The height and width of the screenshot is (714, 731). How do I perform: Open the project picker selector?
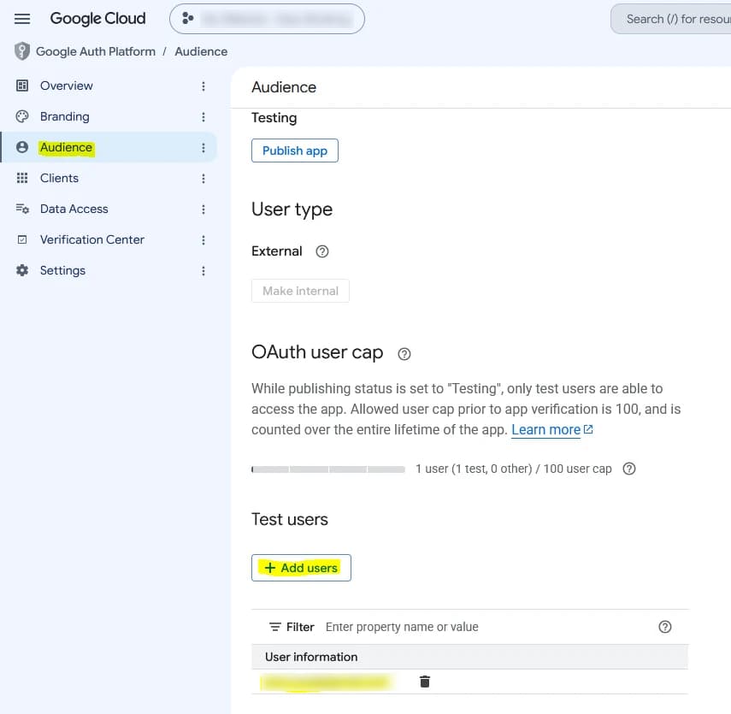click(267, 19)
